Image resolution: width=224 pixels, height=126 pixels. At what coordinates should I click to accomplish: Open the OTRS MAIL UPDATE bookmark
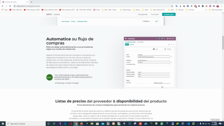(x=84, y=10)
